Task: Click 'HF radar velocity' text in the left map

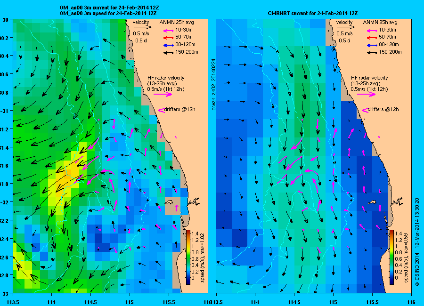Action: (166, 78)
